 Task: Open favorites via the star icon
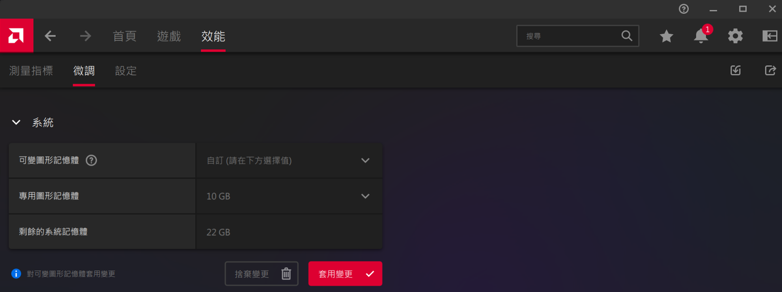(666, 36)
